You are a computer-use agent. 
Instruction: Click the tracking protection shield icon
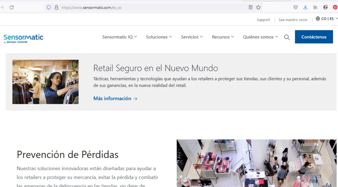pyautogui.click(x=49, y=7)
